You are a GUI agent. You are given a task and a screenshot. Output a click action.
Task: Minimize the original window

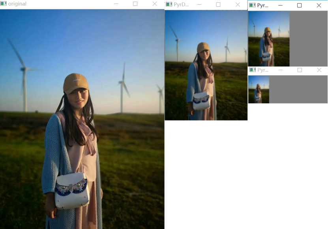click(x=116, y=4)
